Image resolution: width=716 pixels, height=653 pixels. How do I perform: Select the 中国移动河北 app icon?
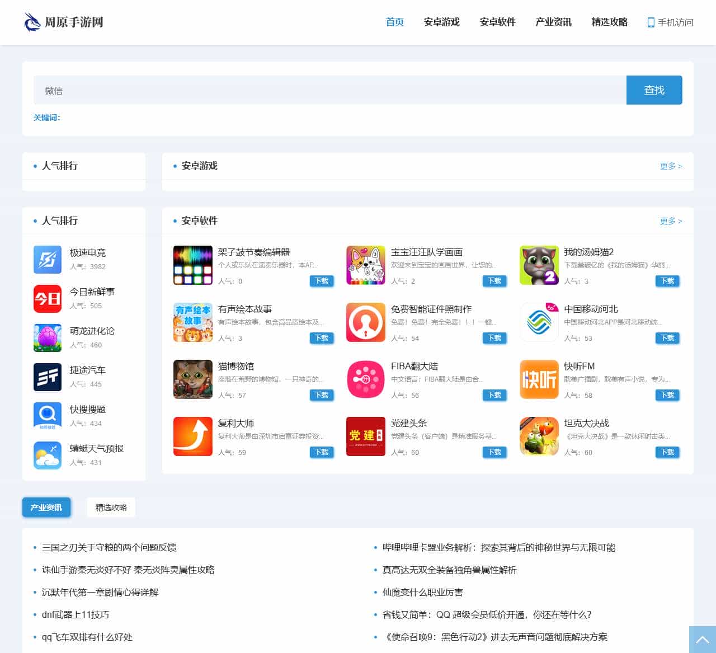point(539,322)
